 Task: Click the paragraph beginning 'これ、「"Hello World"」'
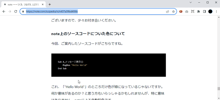tap(107, 87)
